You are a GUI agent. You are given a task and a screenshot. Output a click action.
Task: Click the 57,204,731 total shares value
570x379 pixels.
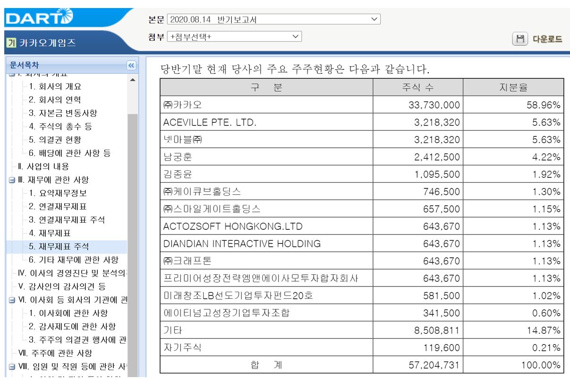click(x=434, y=365)
